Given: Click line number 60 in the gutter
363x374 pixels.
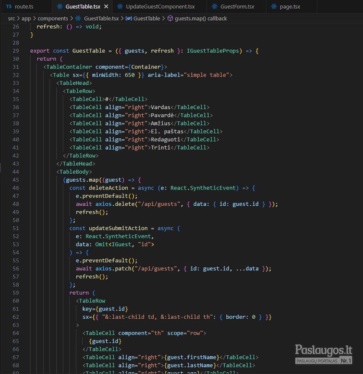Looking at the screenshot, I should [16, 301].
